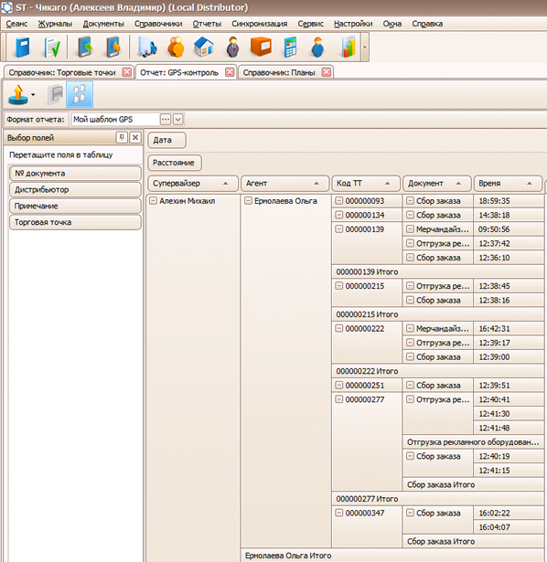Open the delivery truck toolbar icon
Viewport: 547px width, 562px height.
(x=147, y=47)
